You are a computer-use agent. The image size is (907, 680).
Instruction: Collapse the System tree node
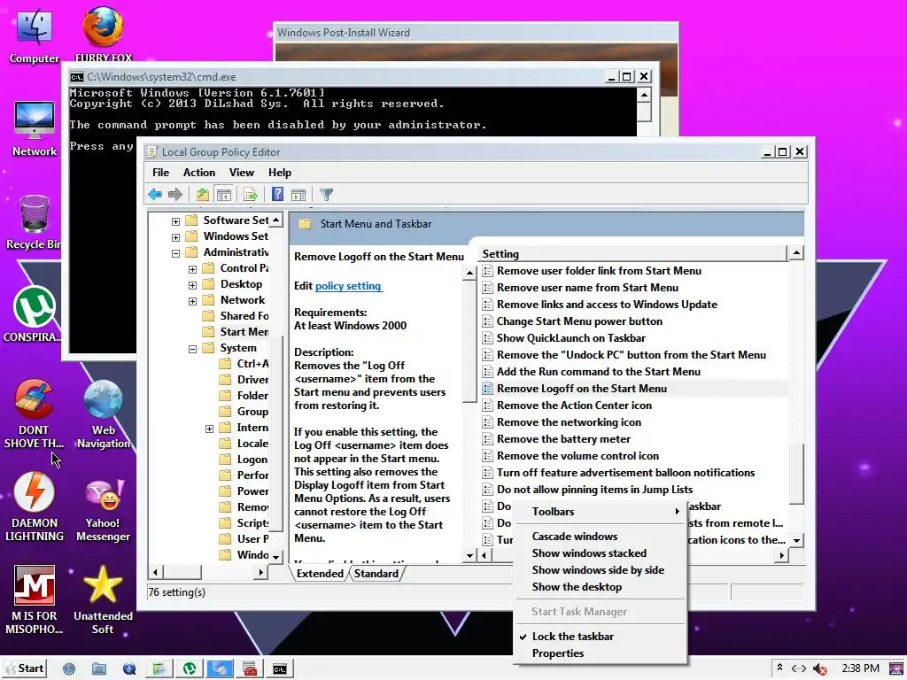point(192,349)
